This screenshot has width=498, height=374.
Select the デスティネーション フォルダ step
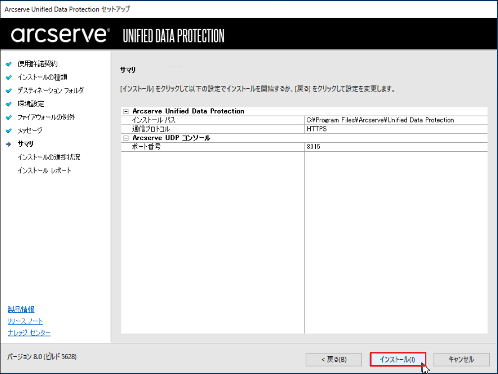[50, 90]
